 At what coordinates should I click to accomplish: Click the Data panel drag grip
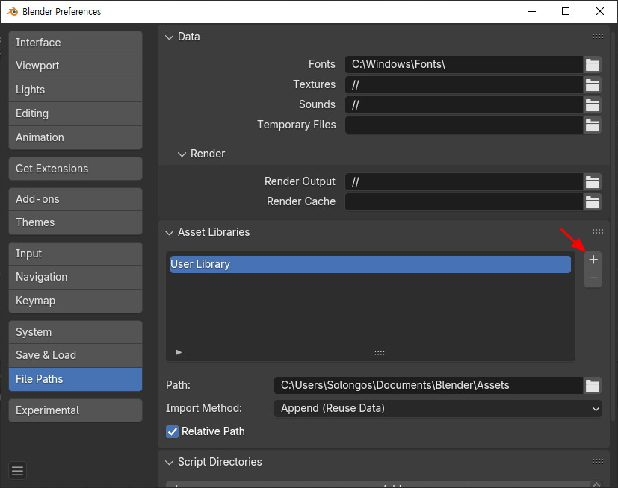pos(598,37)
